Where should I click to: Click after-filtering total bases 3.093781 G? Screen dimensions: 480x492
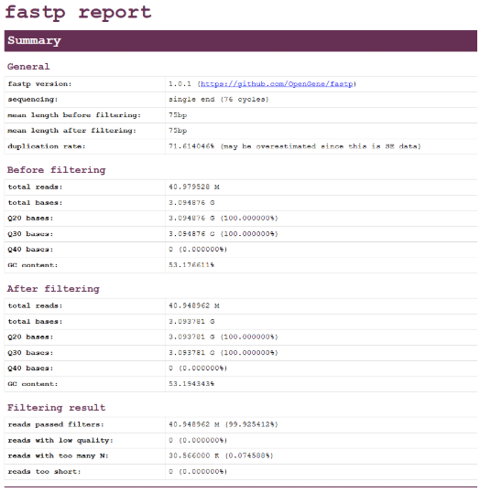(191, 322)
